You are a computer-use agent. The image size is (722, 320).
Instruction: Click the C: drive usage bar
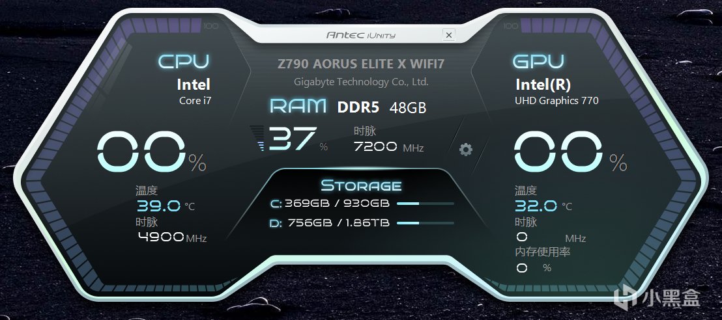click(425, 203)
